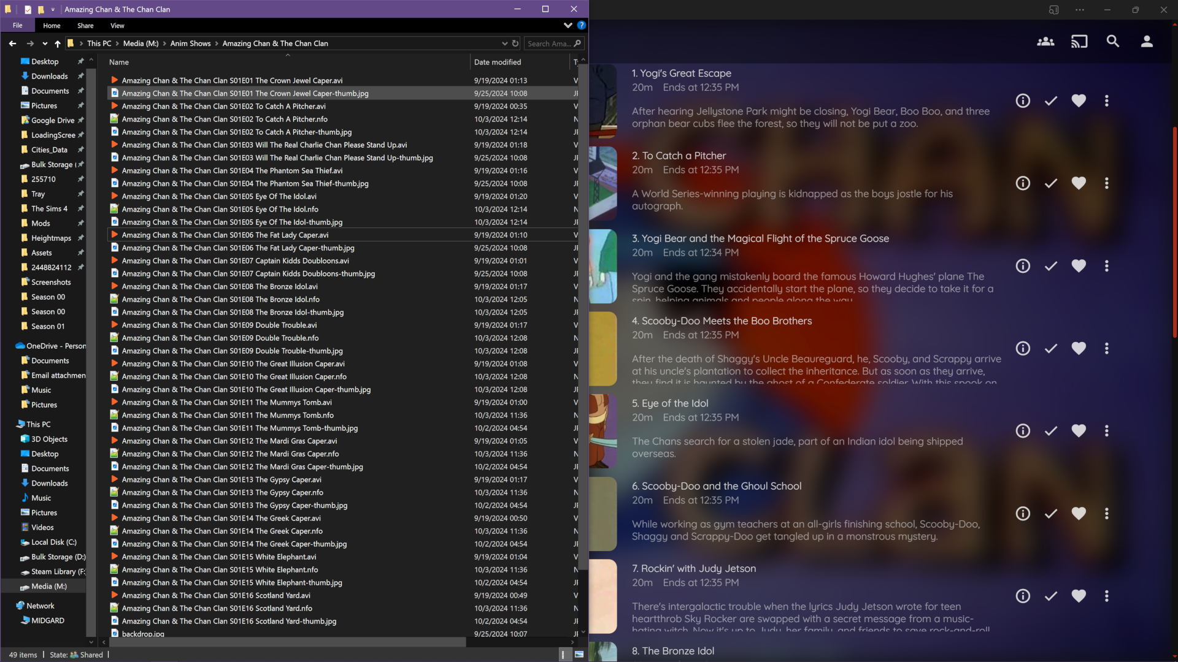This screenshot has height=662, width=1178.
Task: Expand the Explorer ribbon chevron
Action: click(x=568, y=26)
